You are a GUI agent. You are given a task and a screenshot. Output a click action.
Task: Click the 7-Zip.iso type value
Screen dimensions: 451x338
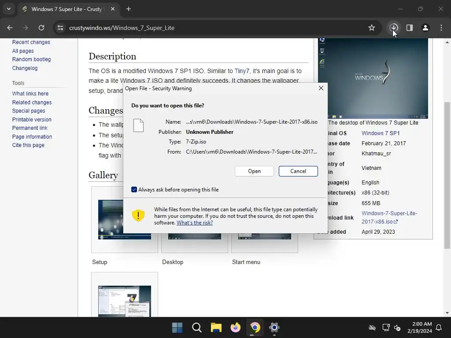196,142
